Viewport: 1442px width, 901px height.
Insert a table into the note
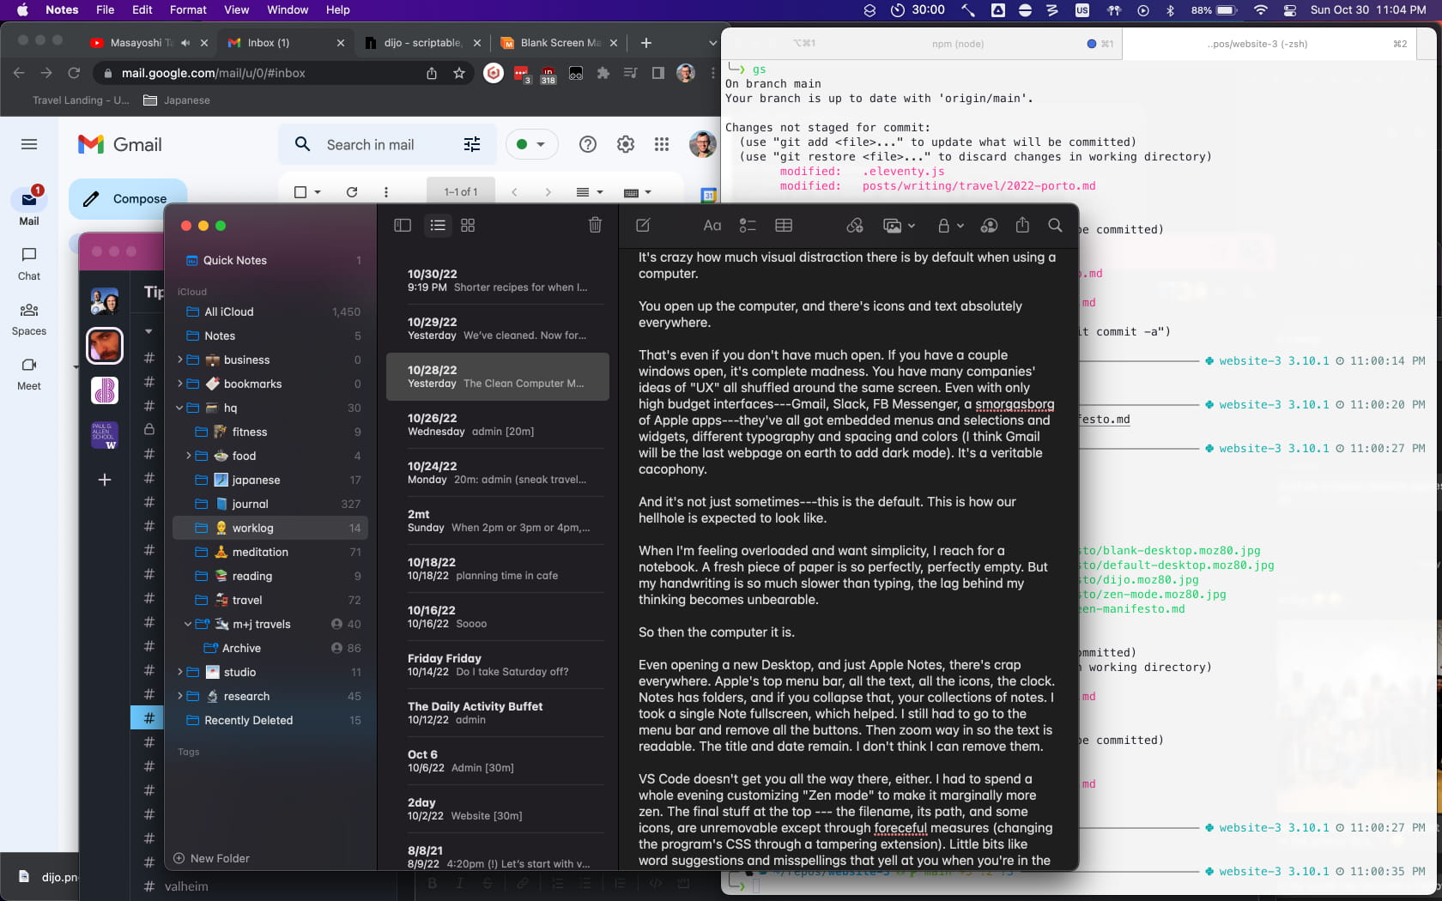[783, 226]
